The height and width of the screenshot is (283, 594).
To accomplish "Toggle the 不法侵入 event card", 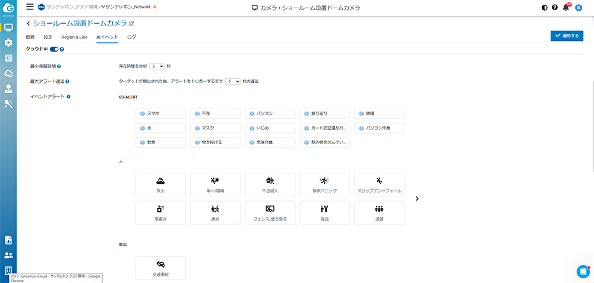I will pos(270,185).
